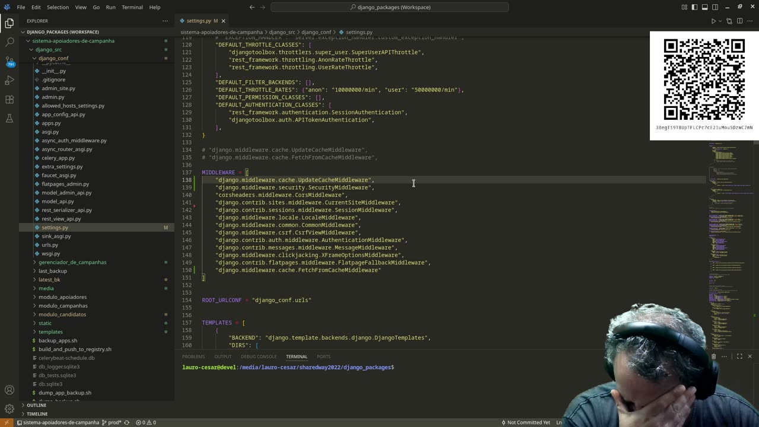Expand the TIMELINE section

[x=37, y=414]
